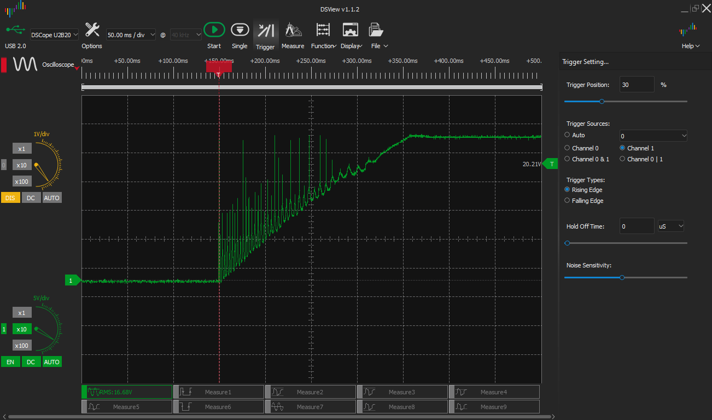Image resolution: width=712 pixels, height=420 pixels.
Task: Open the Measure tool icon
Action: coord(294,30)
